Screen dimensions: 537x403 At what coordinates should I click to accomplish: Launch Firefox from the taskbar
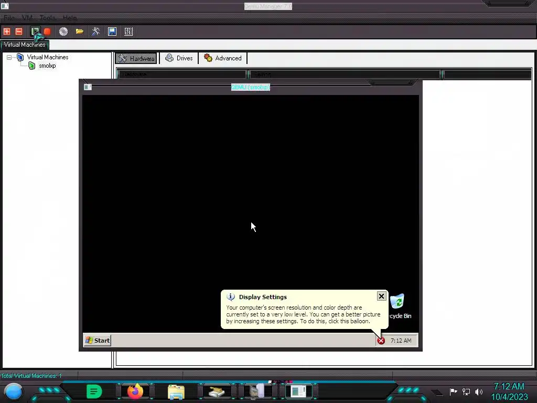click(x=135, y=391)
